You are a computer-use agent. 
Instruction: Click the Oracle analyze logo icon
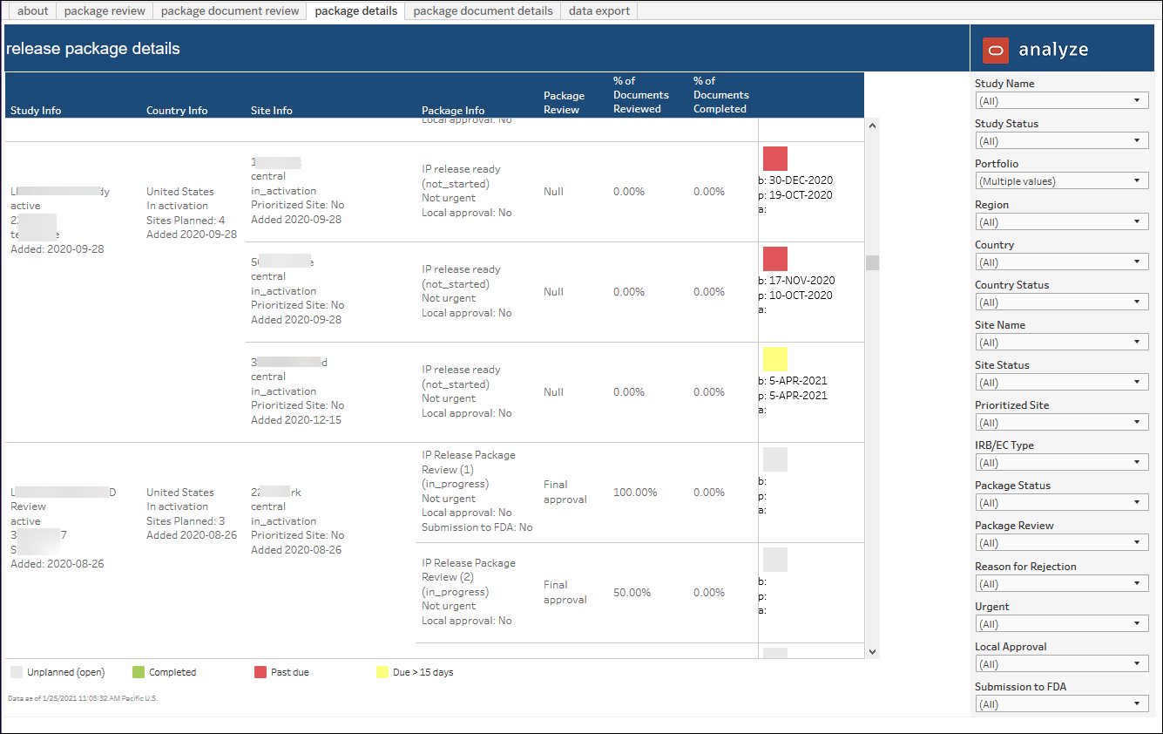(995, 51)
